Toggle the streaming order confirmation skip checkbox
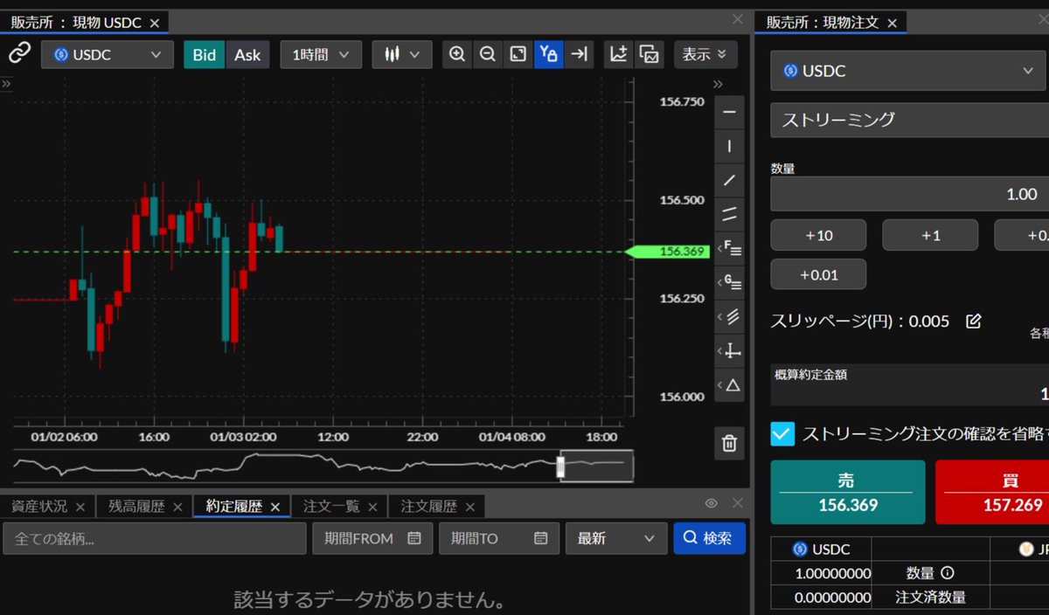 (782, 433)
